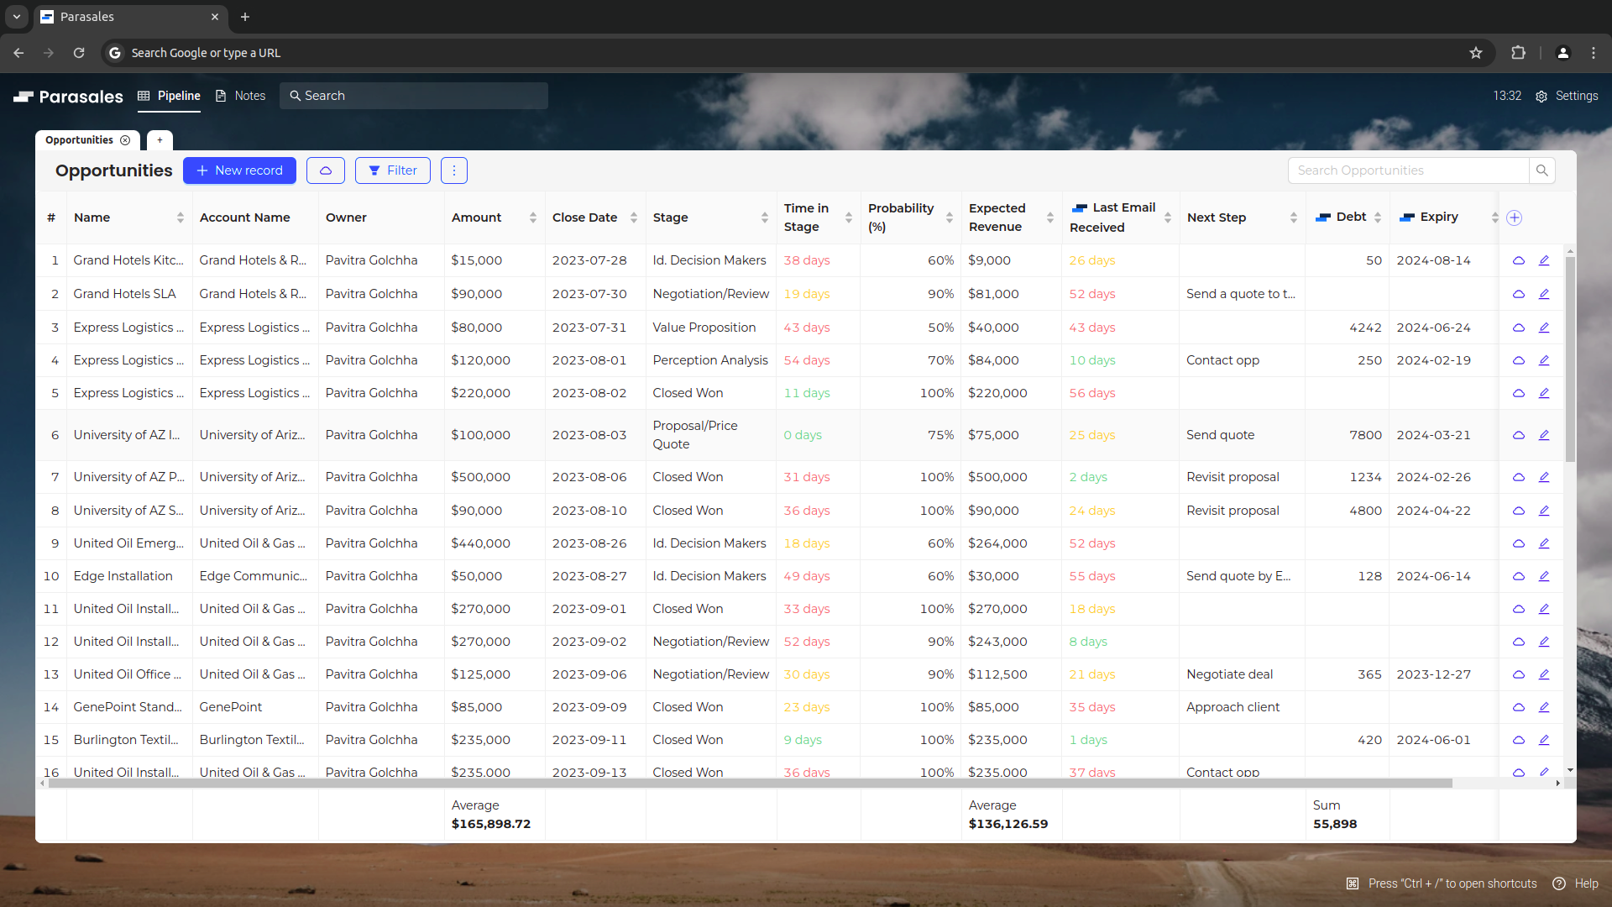Edit the Edge Installation record
1612x907 pixels.
point(1544,576)
